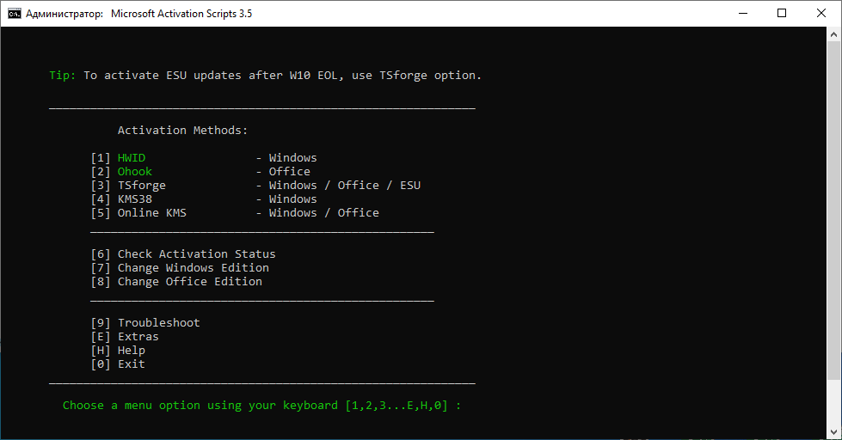Maximize the console window
The image size is (842, 440).
pos(782,14)
